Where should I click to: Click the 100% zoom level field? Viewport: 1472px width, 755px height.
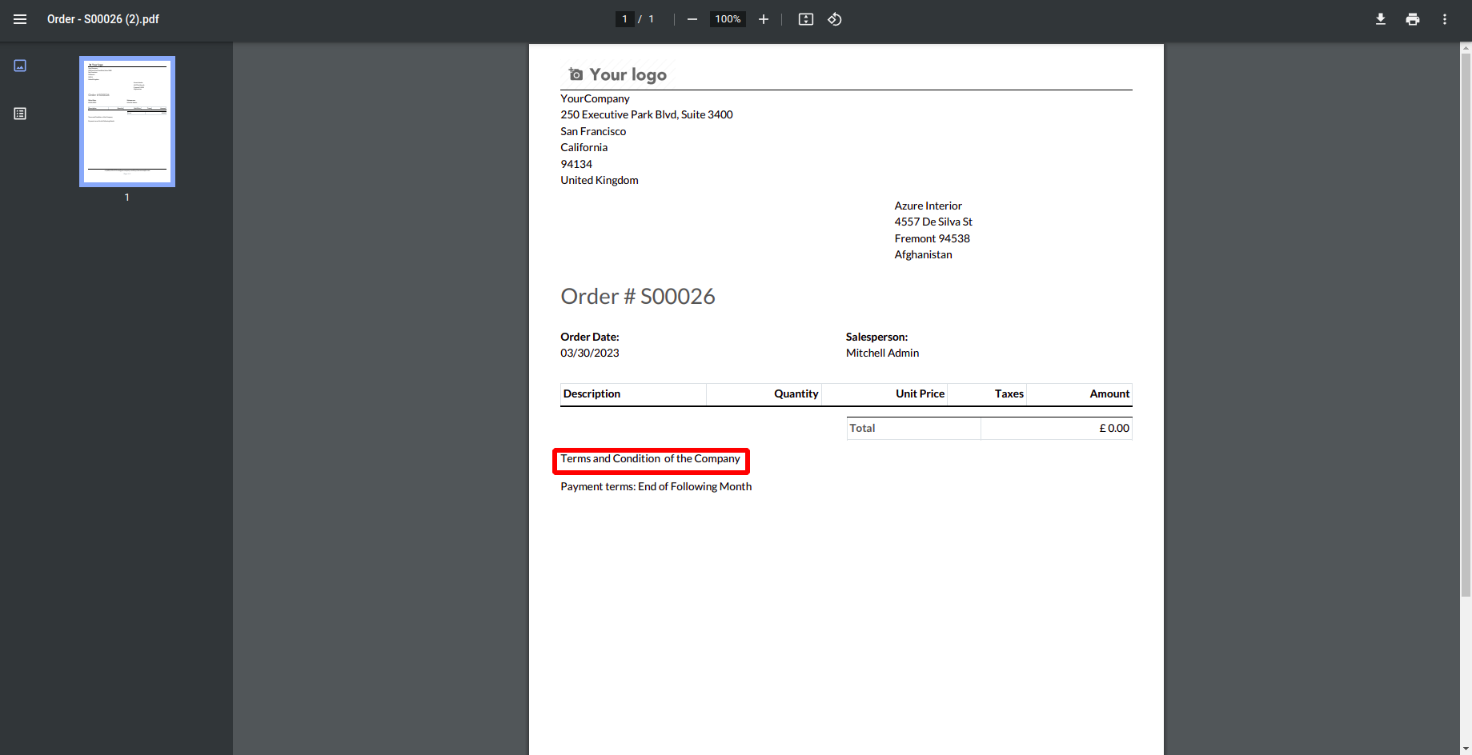(x=728, y=19)
